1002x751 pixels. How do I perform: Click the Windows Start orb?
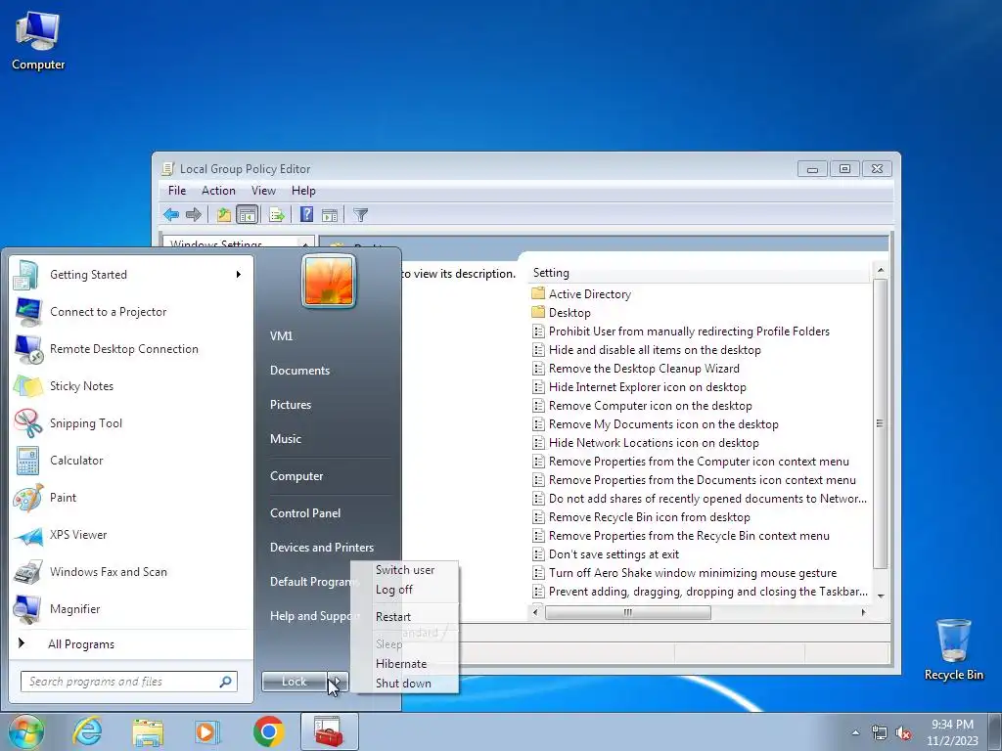pos(25,731)
